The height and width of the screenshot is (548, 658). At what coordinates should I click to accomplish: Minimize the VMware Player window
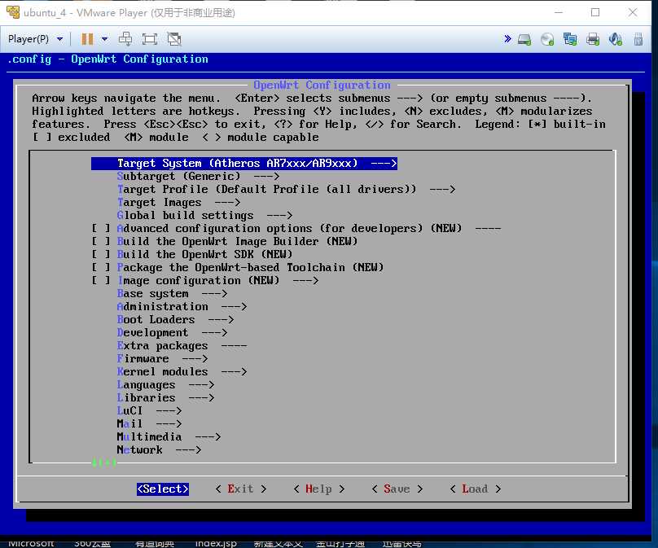click(559, 12)
